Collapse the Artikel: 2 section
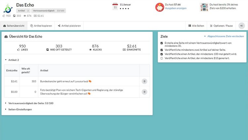This screenshot has width=248, height=140. click(12, 60)
